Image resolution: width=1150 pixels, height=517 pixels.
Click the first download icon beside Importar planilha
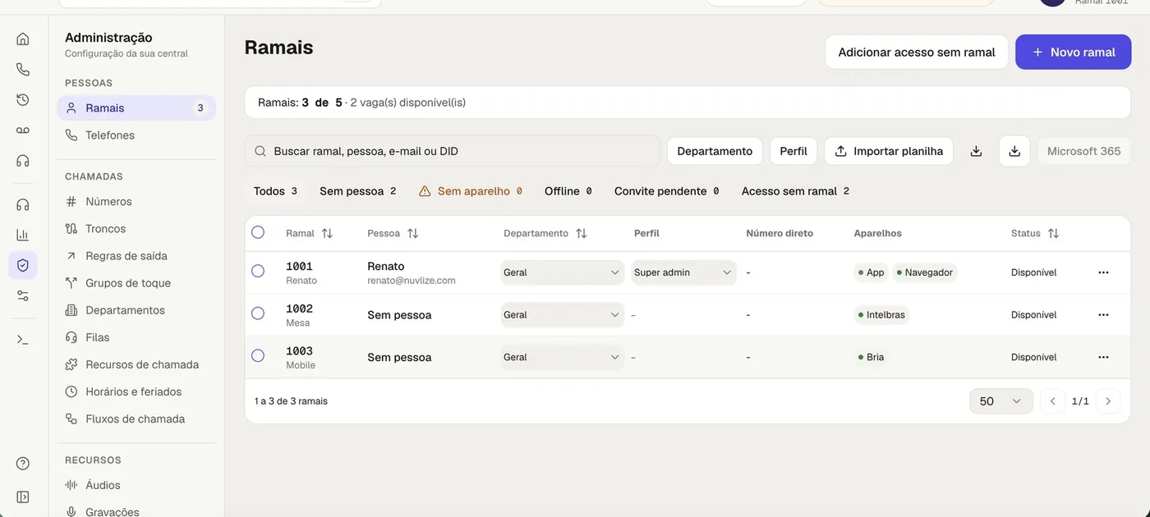[x=976, y=151]
